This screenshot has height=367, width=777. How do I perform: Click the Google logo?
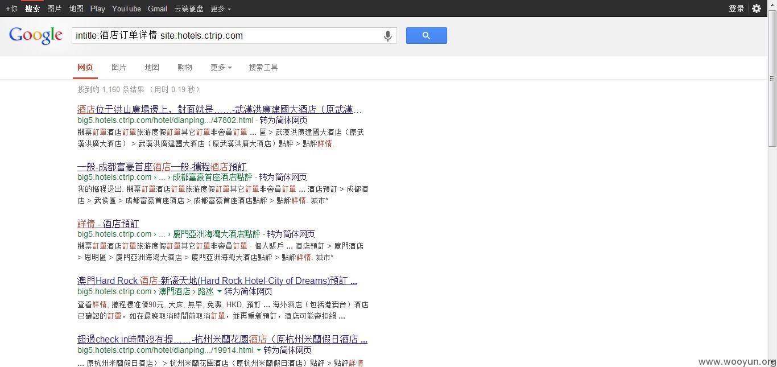(36, 35)
